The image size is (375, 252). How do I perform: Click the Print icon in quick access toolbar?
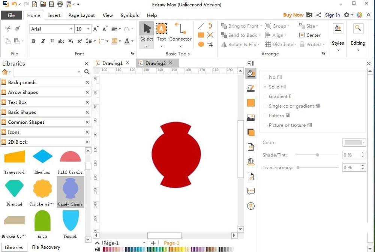point(59,4)
